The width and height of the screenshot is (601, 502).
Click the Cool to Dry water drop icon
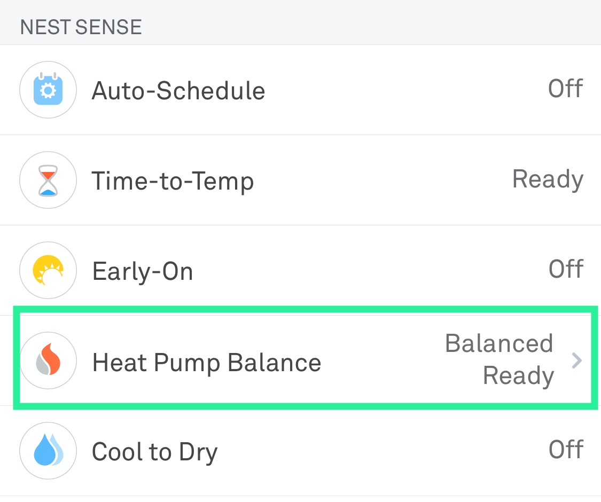(48, 451)
